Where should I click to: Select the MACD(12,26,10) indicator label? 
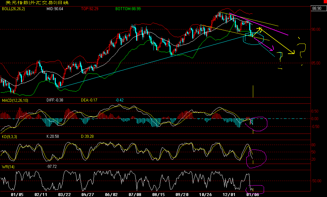[15, 100]
